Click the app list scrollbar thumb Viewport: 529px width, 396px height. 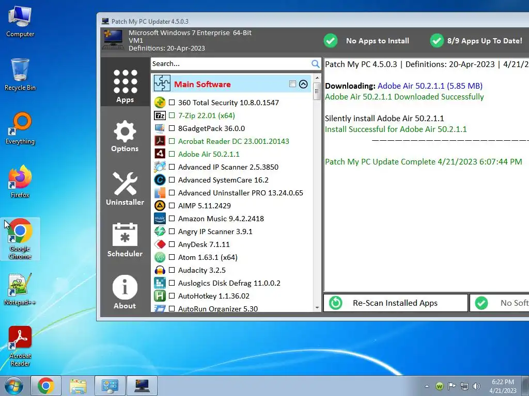(x=317, y=91)
